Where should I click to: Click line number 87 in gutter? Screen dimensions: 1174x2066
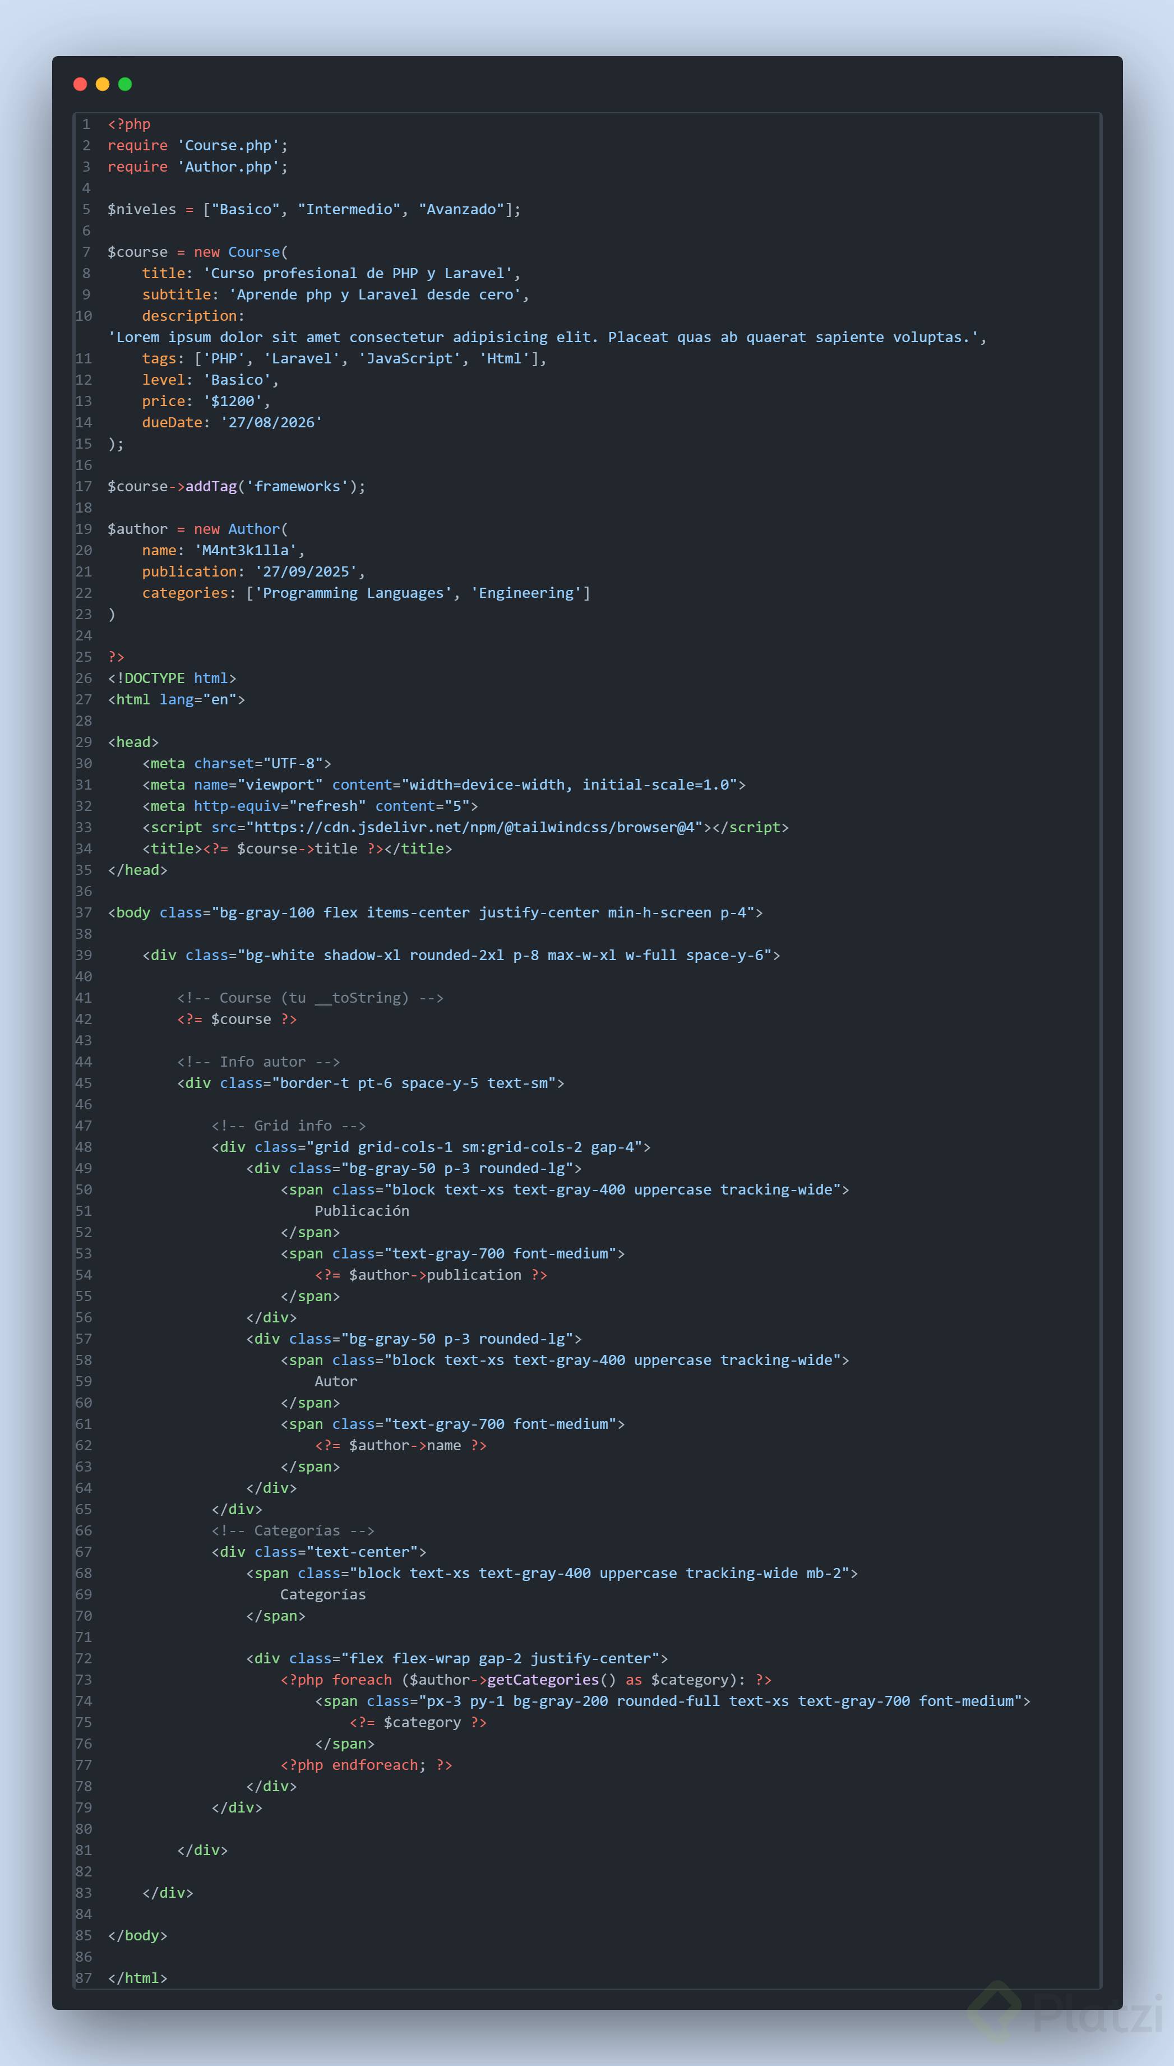pos(84,1978)
